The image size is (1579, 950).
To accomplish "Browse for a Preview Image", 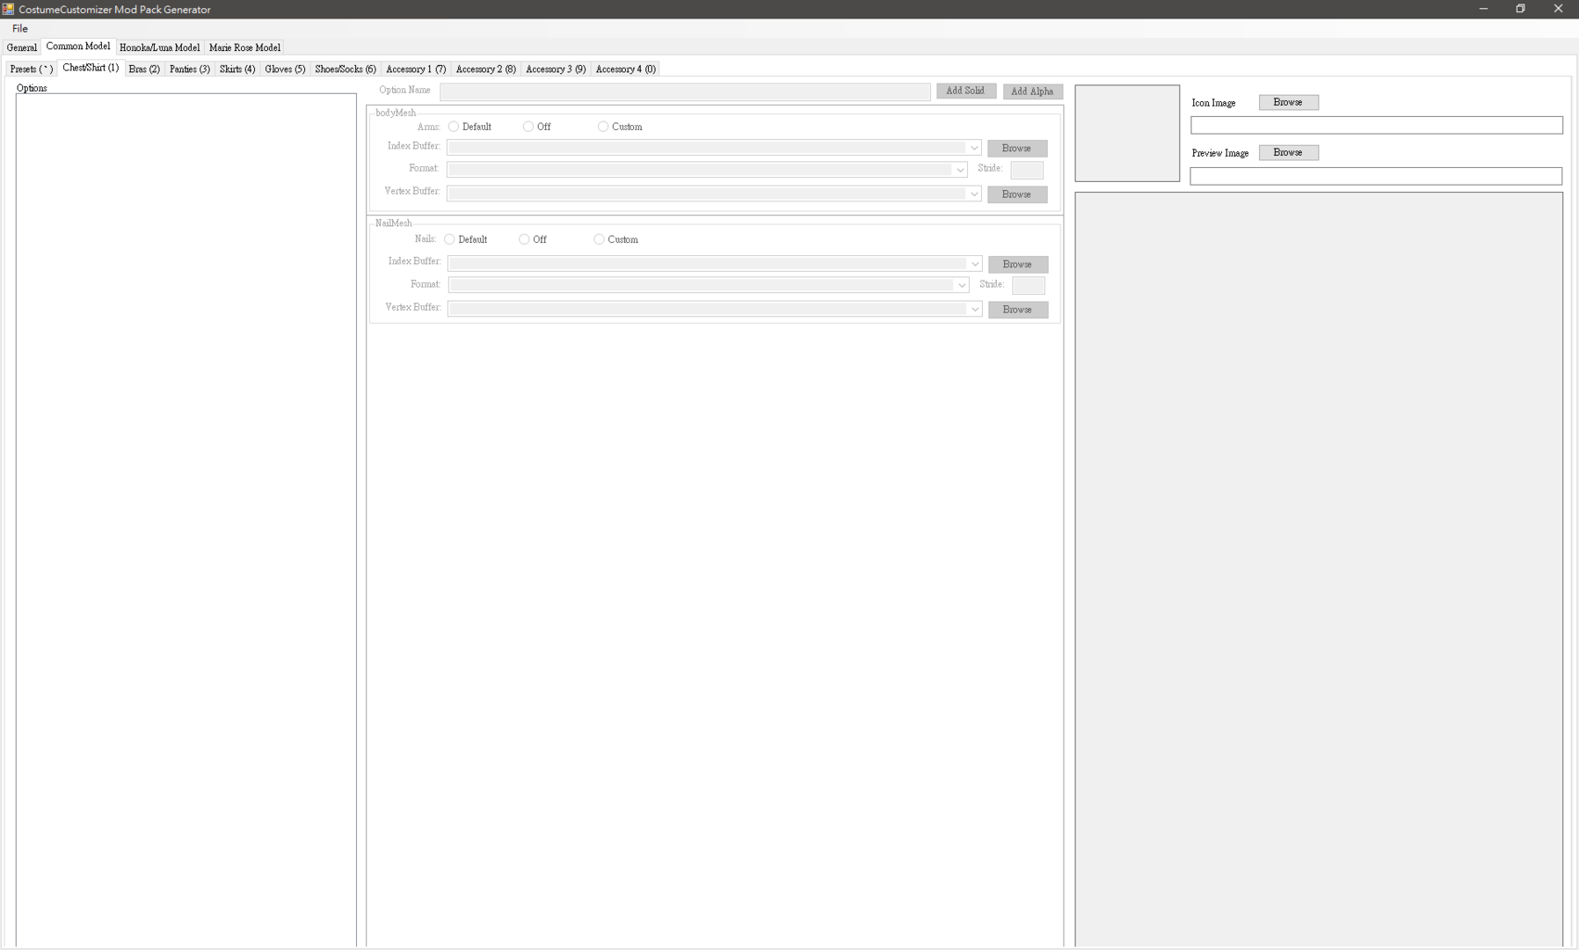I will (x=1288, y=152).
